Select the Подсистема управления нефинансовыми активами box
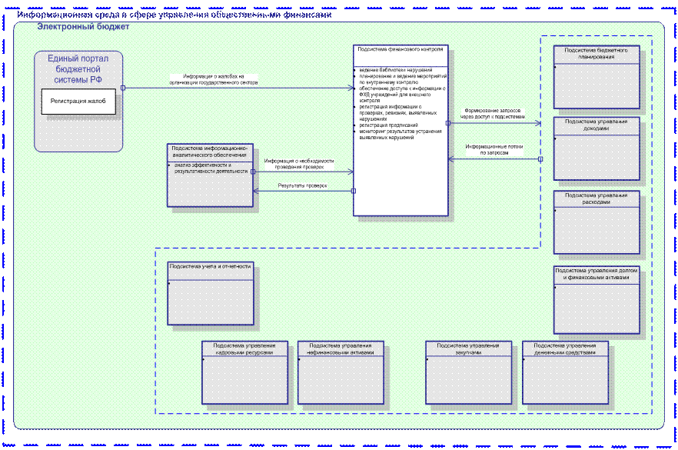678x450 pixels. [340, 372]
